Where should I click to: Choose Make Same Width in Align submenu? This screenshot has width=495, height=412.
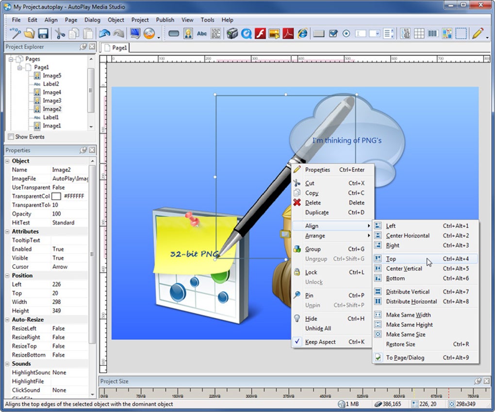[x=426, y=315]
